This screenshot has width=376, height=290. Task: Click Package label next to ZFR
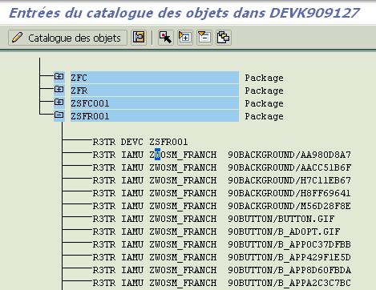pyautogui.click(x=264, y=91)
